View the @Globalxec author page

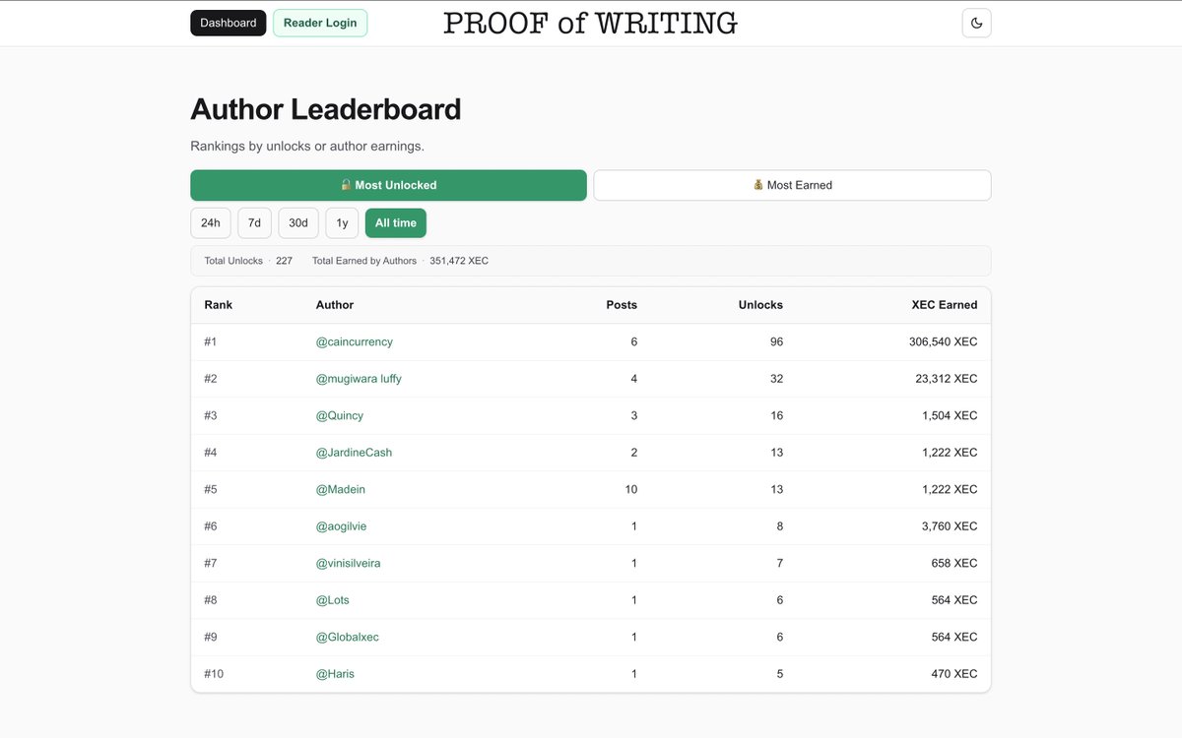click(x=348, y=637)
